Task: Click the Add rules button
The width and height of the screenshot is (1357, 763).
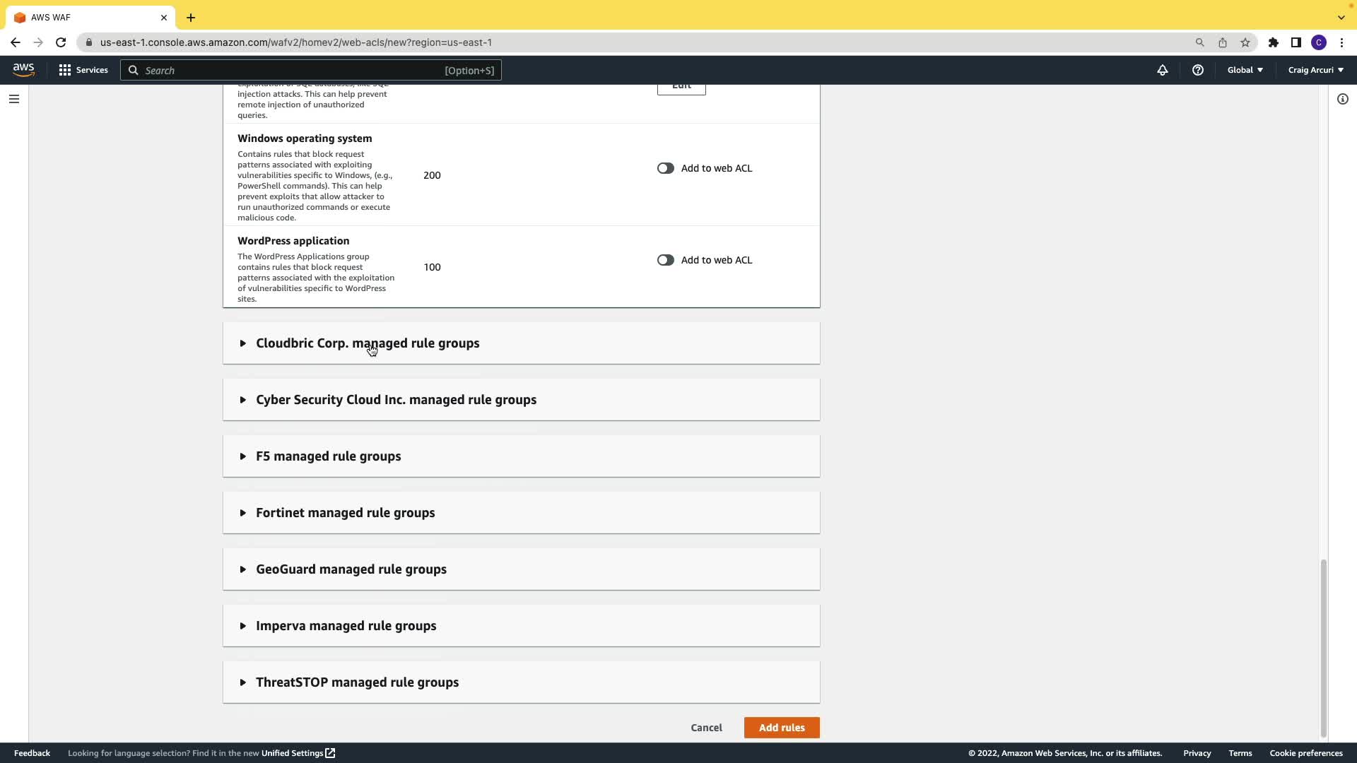Action: pyautogui.click(x=781, y=728)
